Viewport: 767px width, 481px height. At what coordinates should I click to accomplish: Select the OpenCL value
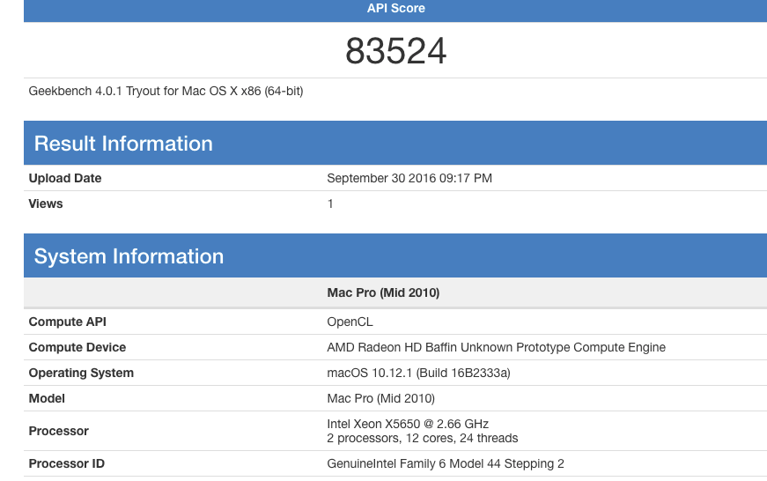(x=350, y=322)
